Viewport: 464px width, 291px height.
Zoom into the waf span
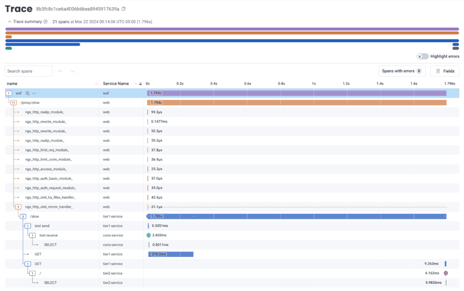[x=28, y=93]
